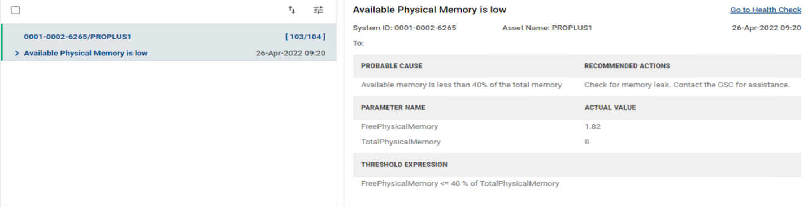The width and height of the screenshot is (808, 207).
Task: Click the PROBABLE CAUSE column header
Action: [x=392, y=66]
